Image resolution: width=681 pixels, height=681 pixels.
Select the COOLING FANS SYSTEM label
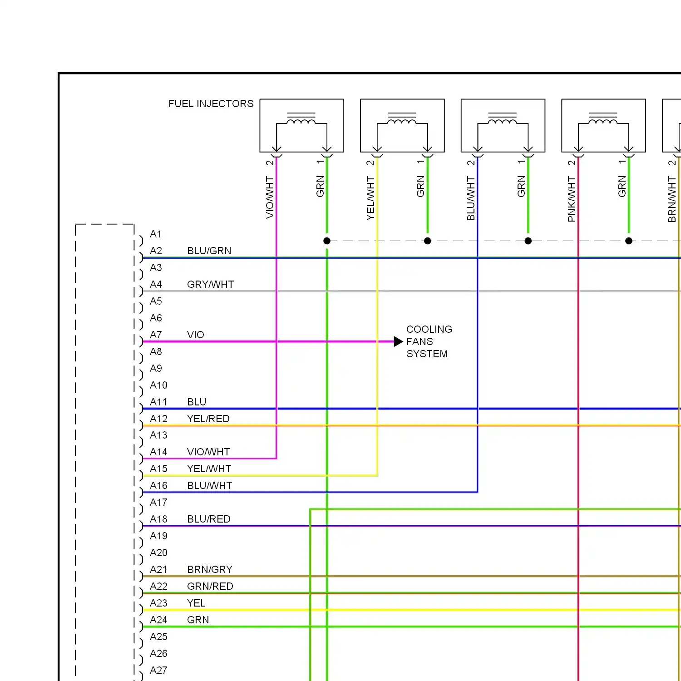click(x=429, y=341)
